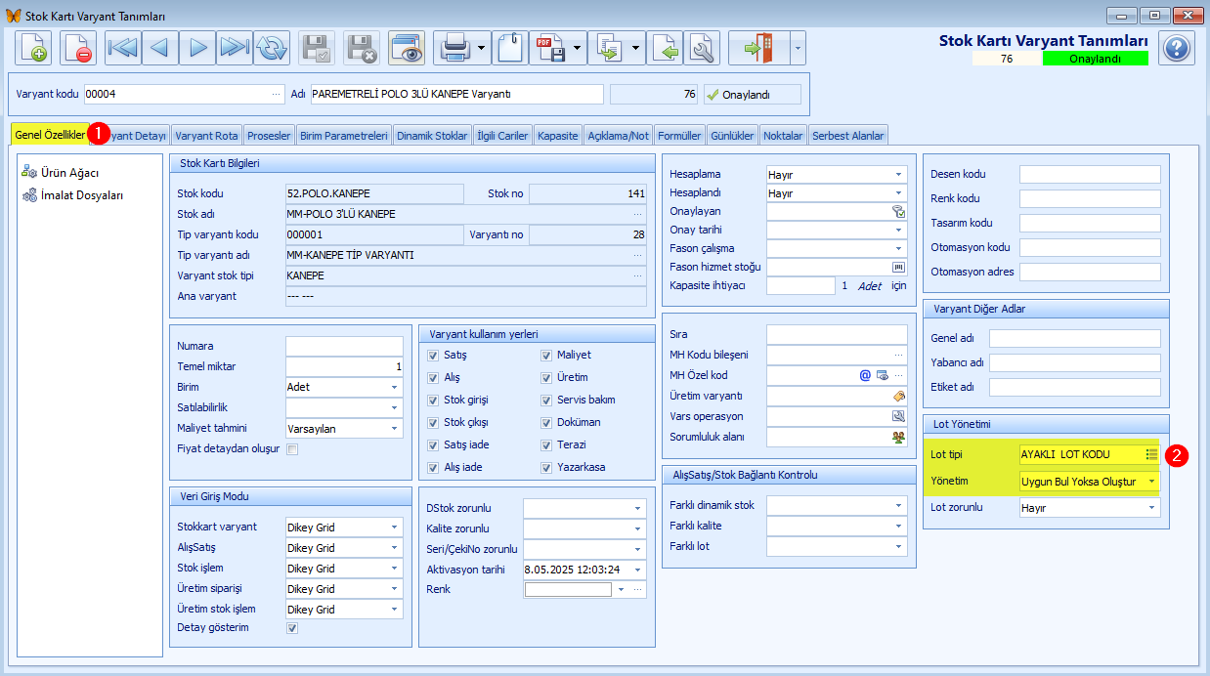
Task: Open the Renk color picker box
Action: [568, 590]
